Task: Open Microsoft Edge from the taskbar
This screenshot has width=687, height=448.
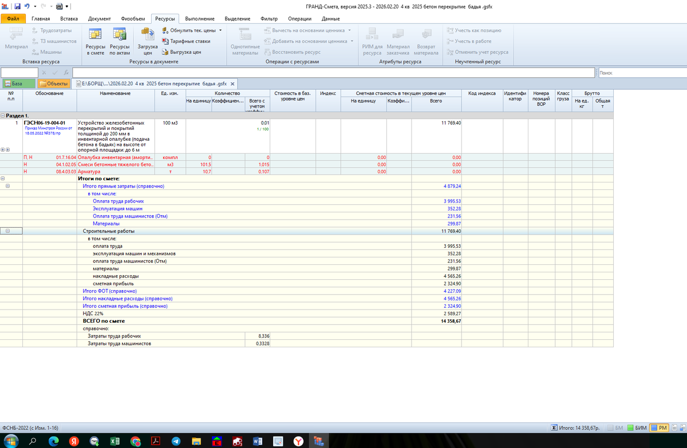Action: (53, 441)
